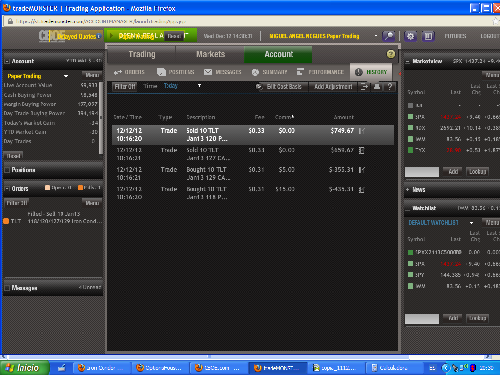The height and width of the screenshot is (375, 500).
Task: Open the yellow help question mark
Action: 391,54
